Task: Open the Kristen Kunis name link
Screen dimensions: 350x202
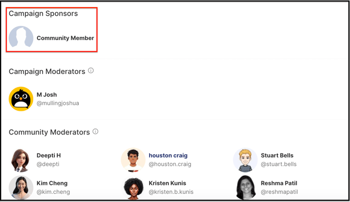Action: click(x=167, y=183)
